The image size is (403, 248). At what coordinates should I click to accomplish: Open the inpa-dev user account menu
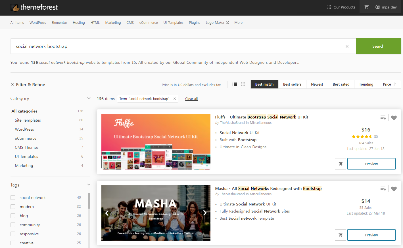386,7
